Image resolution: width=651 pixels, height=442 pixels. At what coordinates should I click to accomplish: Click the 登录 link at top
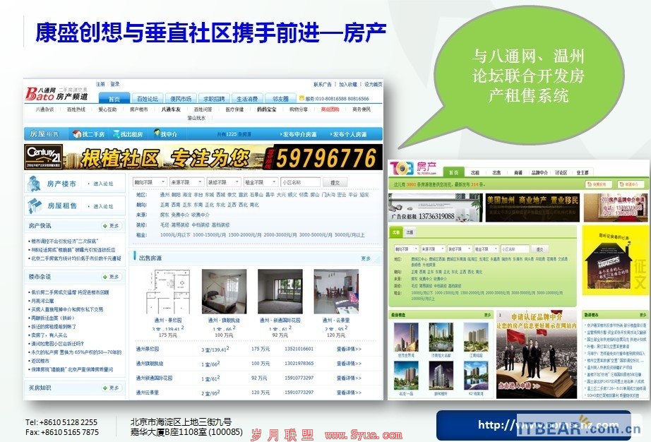pyautogui.click(x=115, y=84)
